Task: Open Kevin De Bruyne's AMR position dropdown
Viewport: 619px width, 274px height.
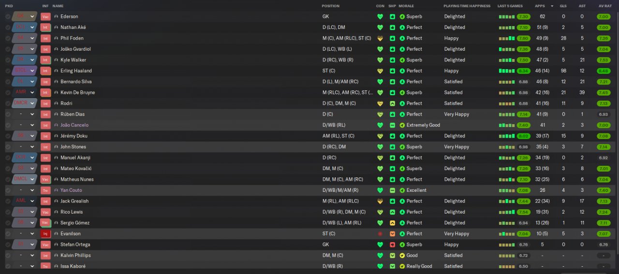Action: pos(25,93)
